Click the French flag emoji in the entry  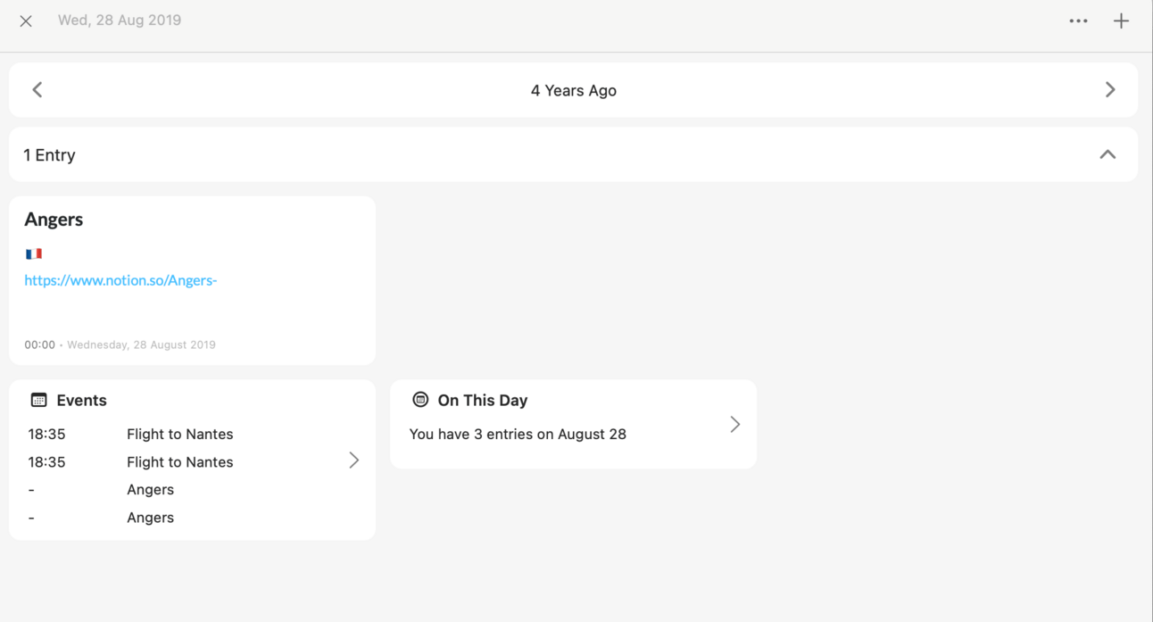pos(34,254)
